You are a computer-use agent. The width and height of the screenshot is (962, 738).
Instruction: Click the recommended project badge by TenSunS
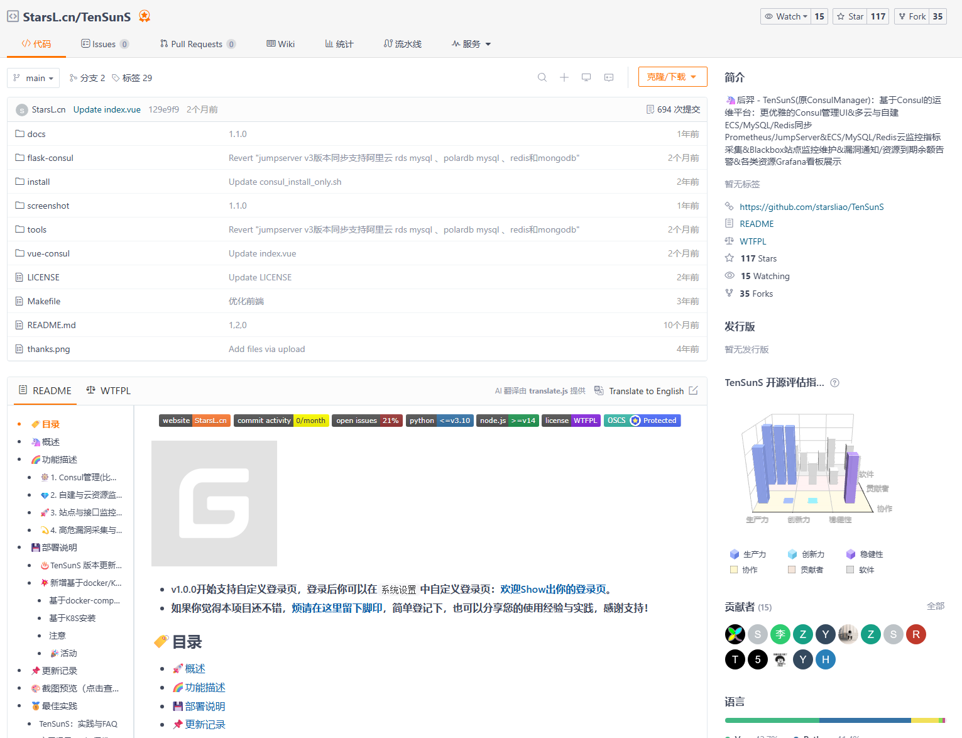click(145, 16)
